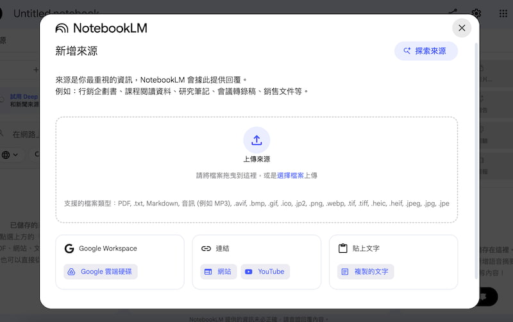Click the Untitled notebook title
513x322 pixels.
[x=56, y=13]
